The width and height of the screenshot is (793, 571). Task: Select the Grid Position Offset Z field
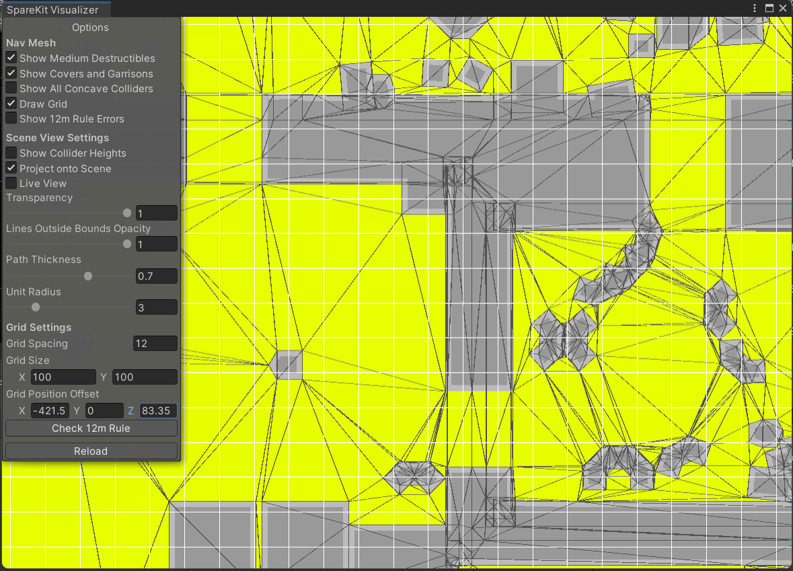[x=158, y=411]
